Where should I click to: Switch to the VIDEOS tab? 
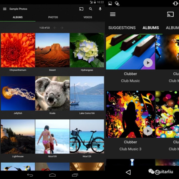coord(88,17)
